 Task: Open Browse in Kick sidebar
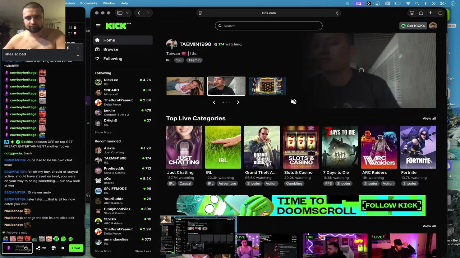(x=123, y=49)
